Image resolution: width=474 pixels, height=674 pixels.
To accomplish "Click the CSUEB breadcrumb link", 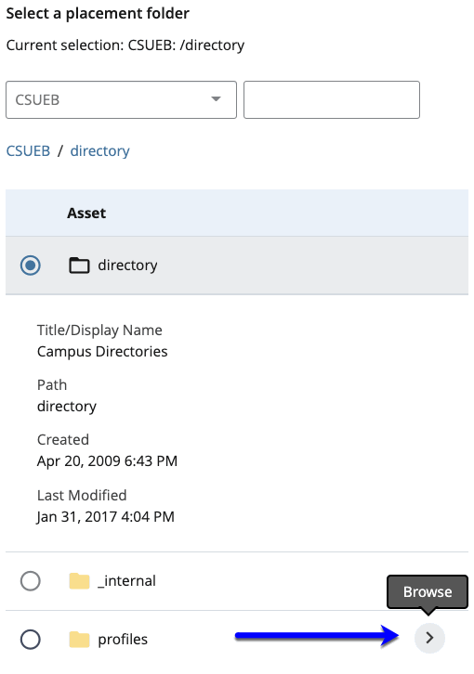I will point(28,151).
